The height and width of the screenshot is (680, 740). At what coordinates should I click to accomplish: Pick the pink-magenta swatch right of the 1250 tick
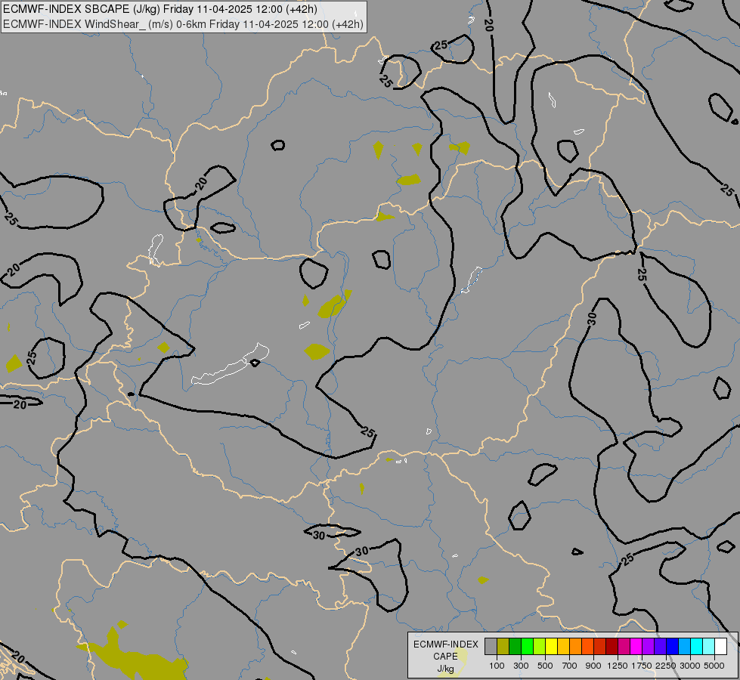(x=624, y=646)
